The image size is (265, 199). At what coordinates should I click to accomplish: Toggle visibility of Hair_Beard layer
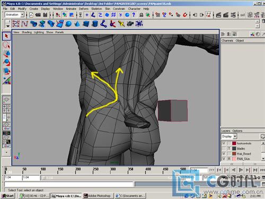tap(224, 154)
